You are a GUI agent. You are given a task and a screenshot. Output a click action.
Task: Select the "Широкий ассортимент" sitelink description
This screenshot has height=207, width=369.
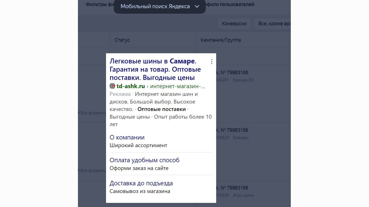pos(138,145)
